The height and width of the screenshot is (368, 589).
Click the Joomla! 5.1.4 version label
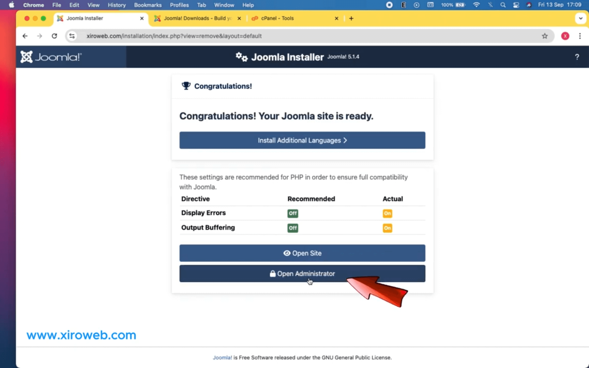(x=343, y=57)
